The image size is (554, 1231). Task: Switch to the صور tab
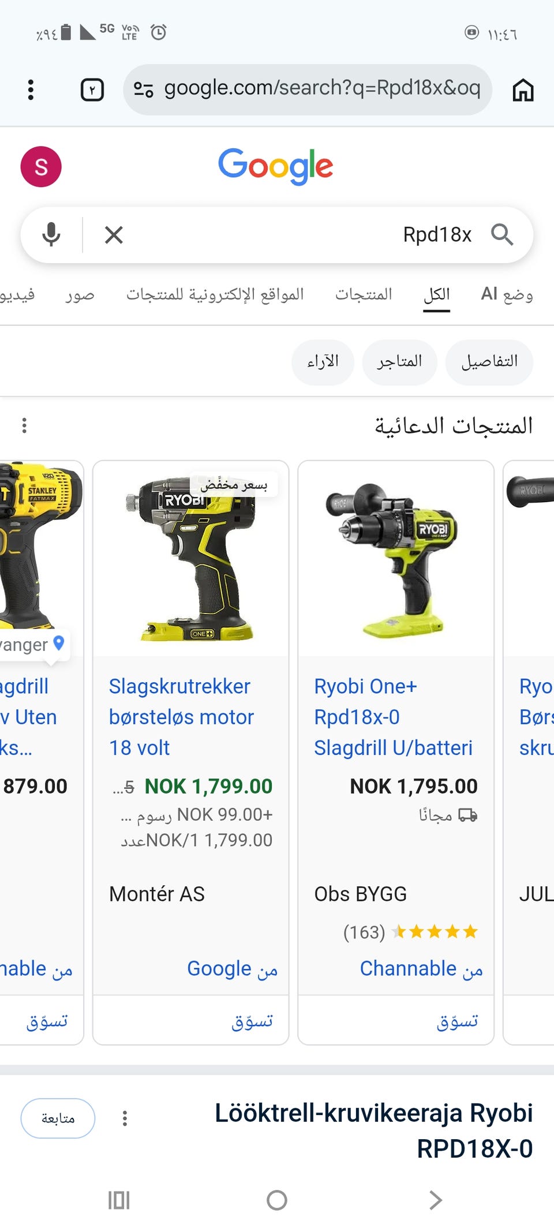[x=80, y=294]
